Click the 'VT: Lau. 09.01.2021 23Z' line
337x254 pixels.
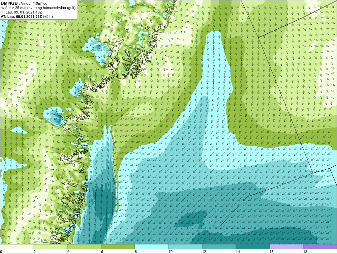[x=22, y=17]
